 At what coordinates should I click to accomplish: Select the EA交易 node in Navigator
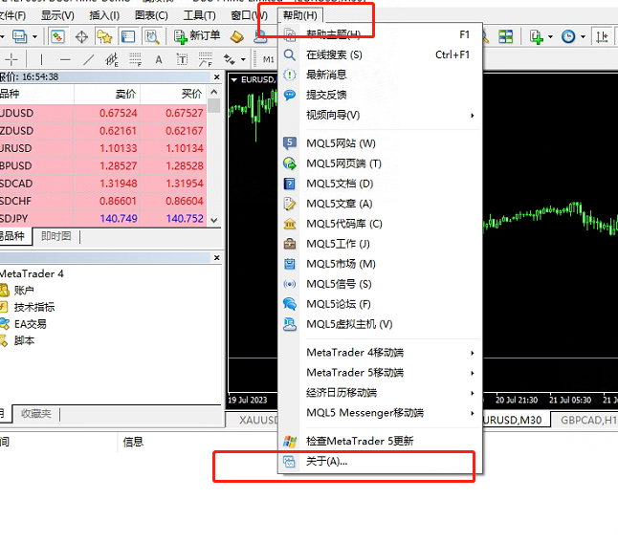(x=31, y=324)
